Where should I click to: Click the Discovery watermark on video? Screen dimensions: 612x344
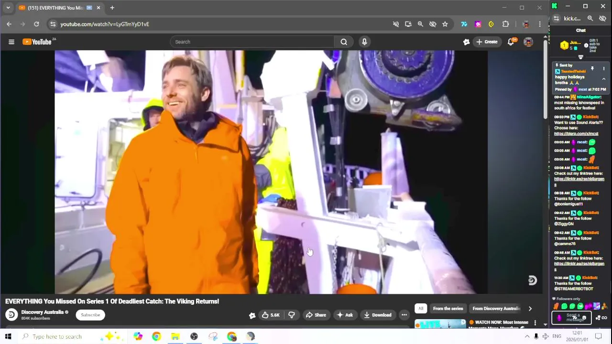coord(532,280)
